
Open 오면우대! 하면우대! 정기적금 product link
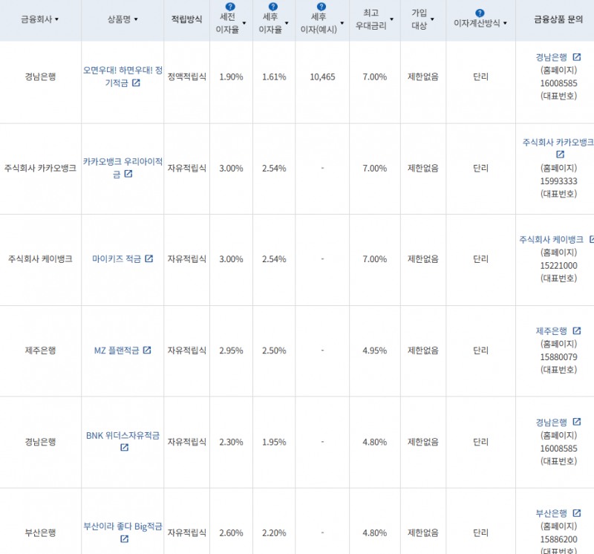(x=123, y=76)
